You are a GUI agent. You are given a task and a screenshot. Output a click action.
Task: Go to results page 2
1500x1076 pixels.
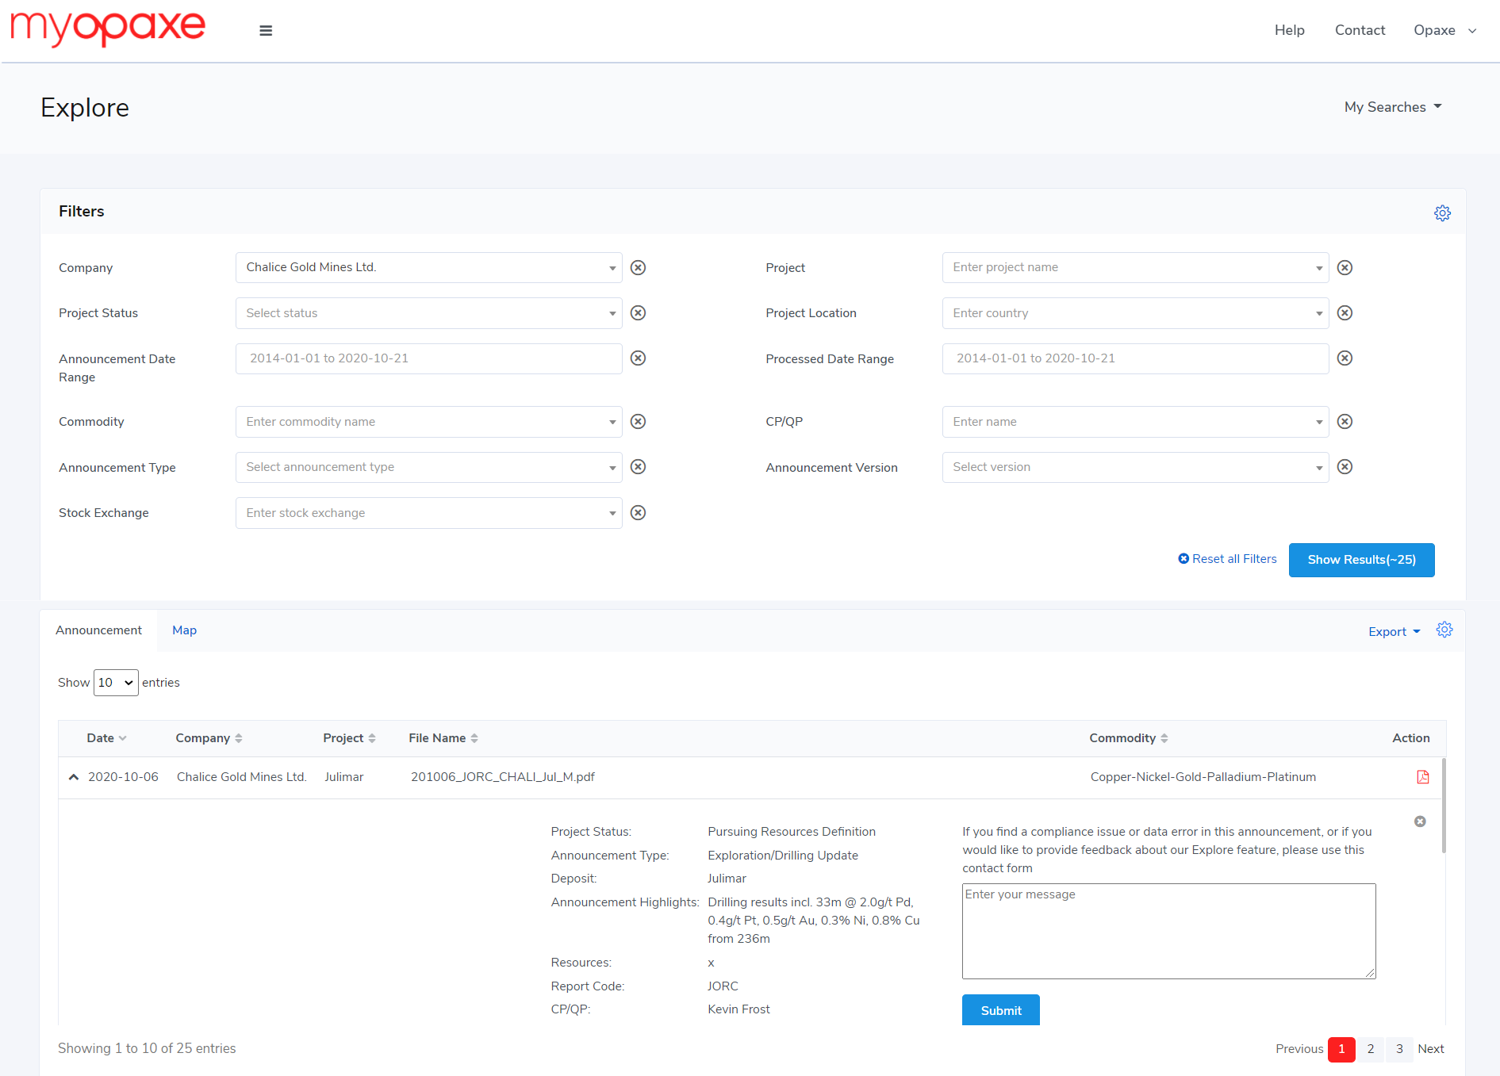[x=1370, y=1049]
